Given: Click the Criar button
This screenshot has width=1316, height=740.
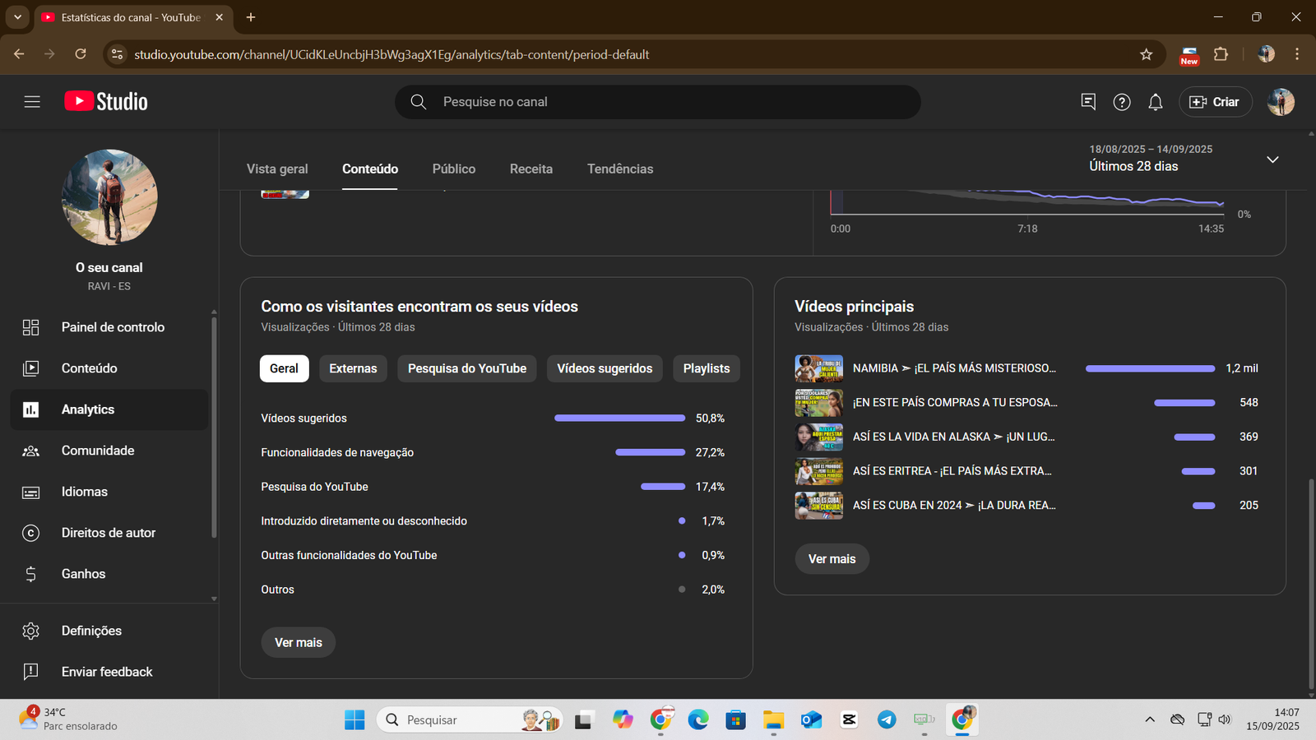Looking at the screenshot, I should (x=1215, y=102).
